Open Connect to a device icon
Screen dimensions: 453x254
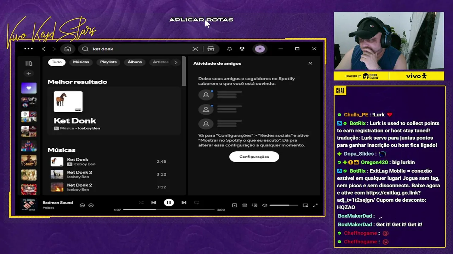pyautogui.click(x=254, y=205)
